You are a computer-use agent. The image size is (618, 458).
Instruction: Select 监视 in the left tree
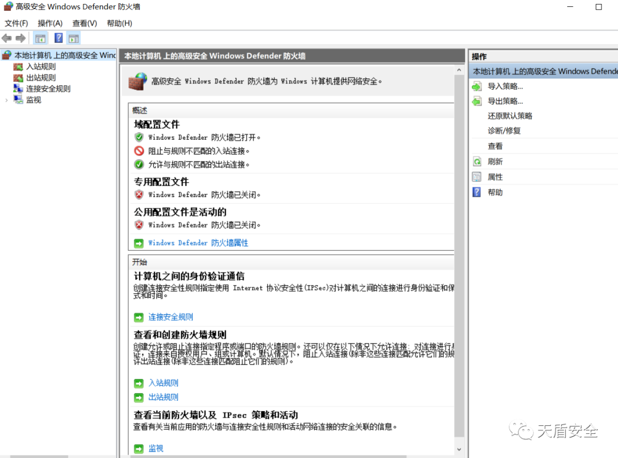(34, 100)
